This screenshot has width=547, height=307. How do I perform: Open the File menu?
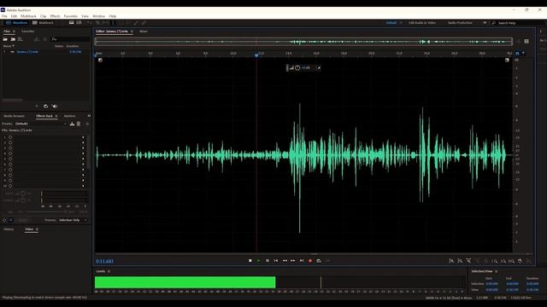(x=4, y=16)
